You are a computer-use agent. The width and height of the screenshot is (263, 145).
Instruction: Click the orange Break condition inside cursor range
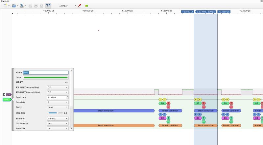click(206, 126)
